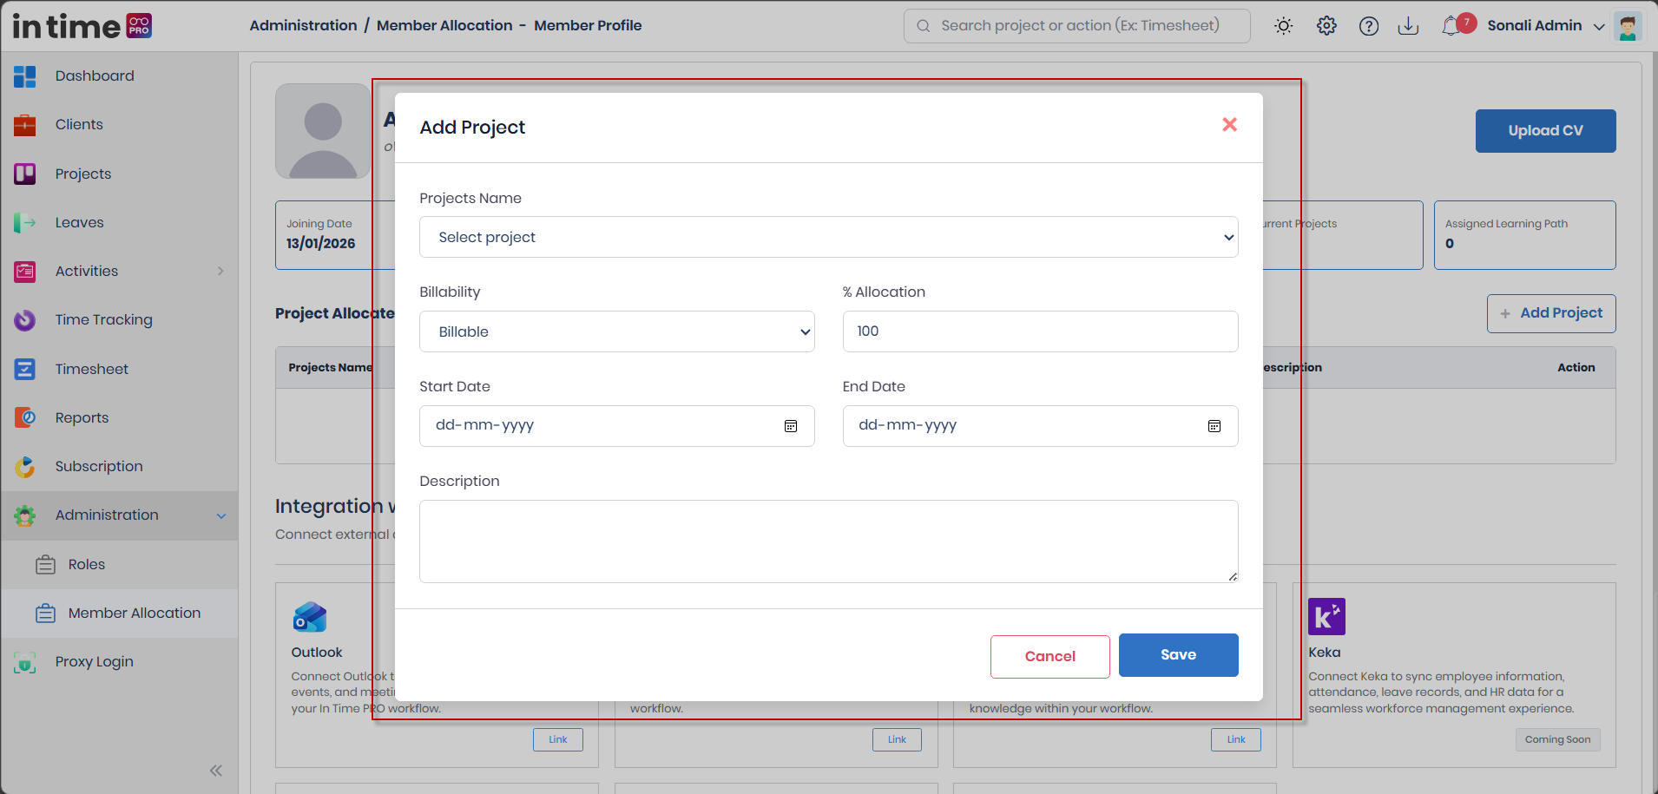Click the search project or action field
This screenshot has height=794, width=1658.
(x=1076, y=26)
